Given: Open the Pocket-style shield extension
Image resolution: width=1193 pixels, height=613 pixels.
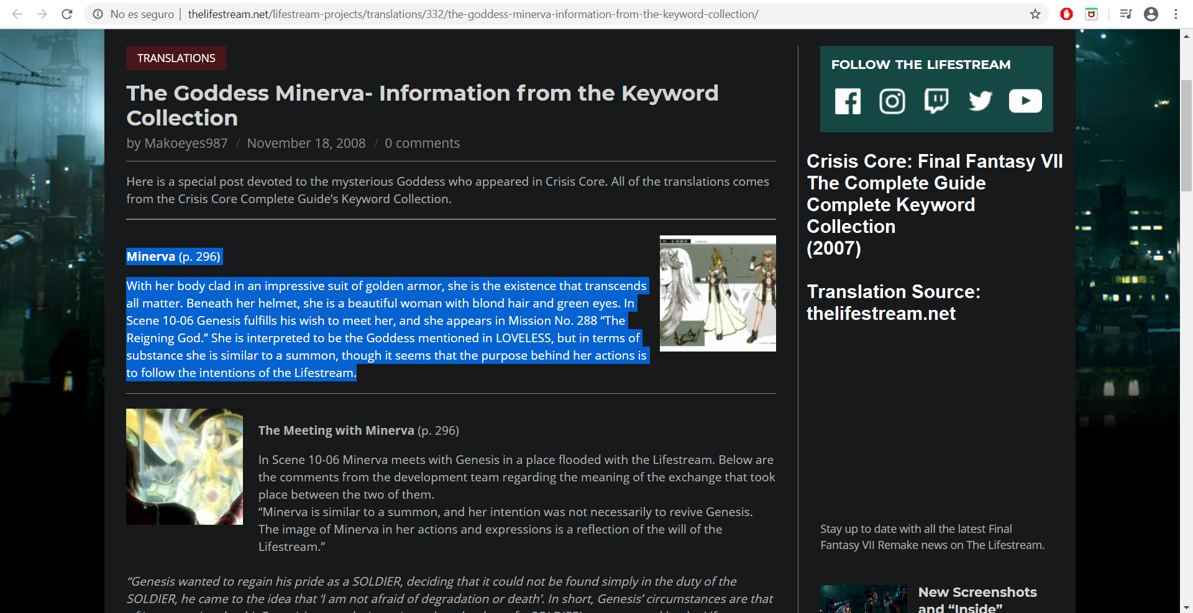Looking at the screenshot, I should click(x=1091, y=14).
